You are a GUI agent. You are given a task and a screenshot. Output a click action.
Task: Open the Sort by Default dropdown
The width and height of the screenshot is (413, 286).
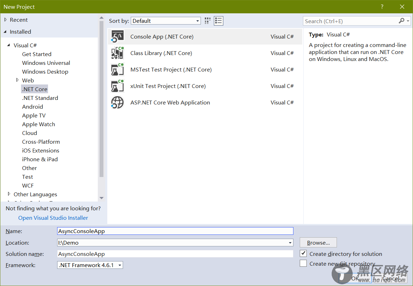point(166,21)
